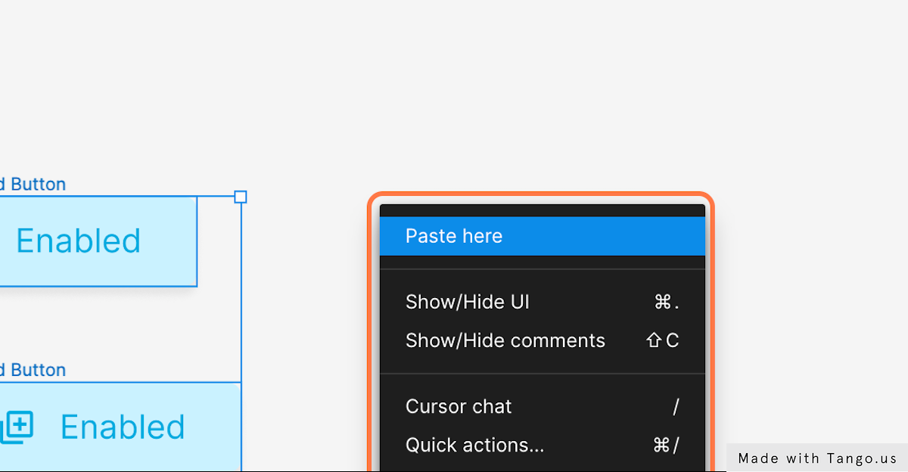This screenshot has height=472, width=908.
Task: Click the slash shortcut beside Cursor chat
Action: click(x=676, y=406)
